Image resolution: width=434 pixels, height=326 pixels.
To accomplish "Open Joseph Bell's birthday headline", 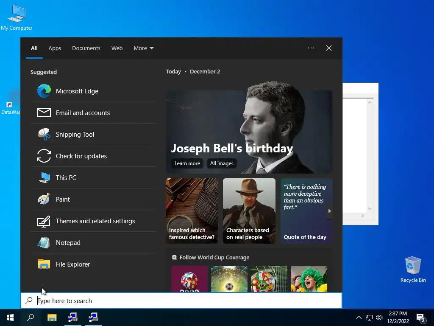I will click(232, 148).
